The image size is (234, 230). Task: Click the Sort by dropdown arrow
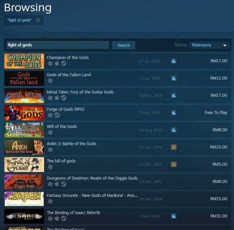tap(225, 45)
